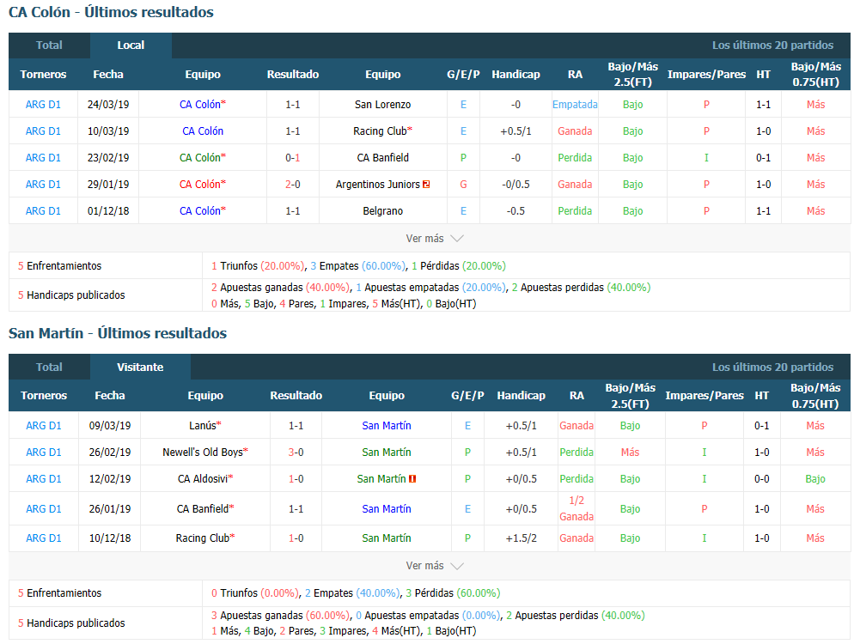Click 'Más' FT value in Newell's Old Boys row
The height and width of the screenshot is (644, 854).
coord(630,453)
